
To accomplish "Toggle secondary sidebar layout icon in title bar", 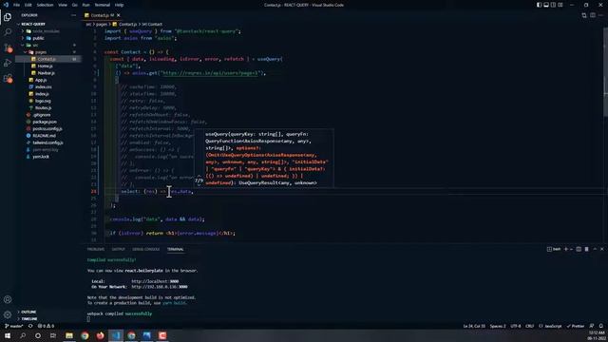I will 553,5.
